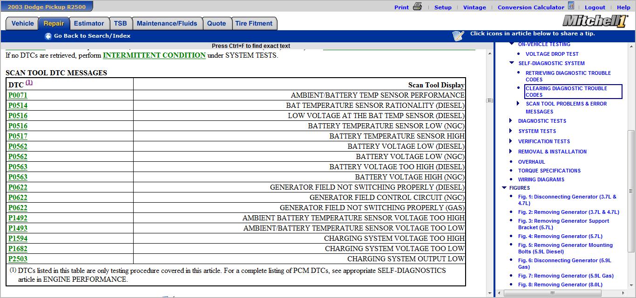
Task: Click the Mitchell1 logo
Action: 595,21
